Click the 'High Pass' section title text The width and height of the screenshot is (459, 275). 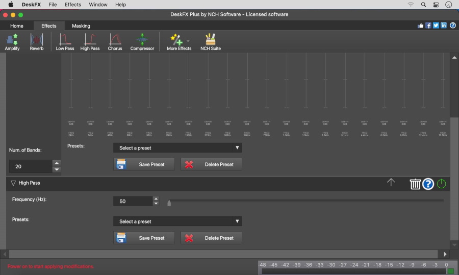pos(29,183)
